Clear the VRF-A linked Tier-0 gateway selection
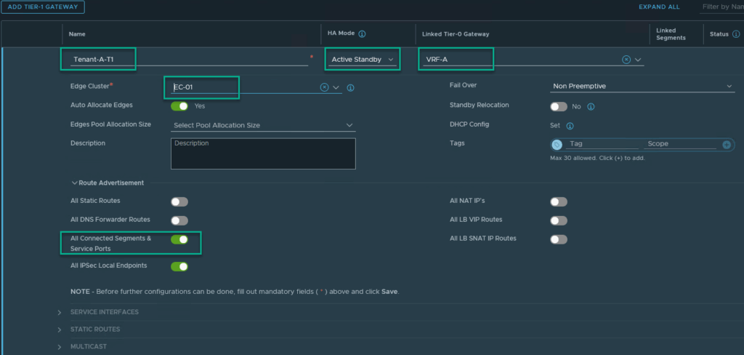Screen dimensions: 744x355 point(626,60)
